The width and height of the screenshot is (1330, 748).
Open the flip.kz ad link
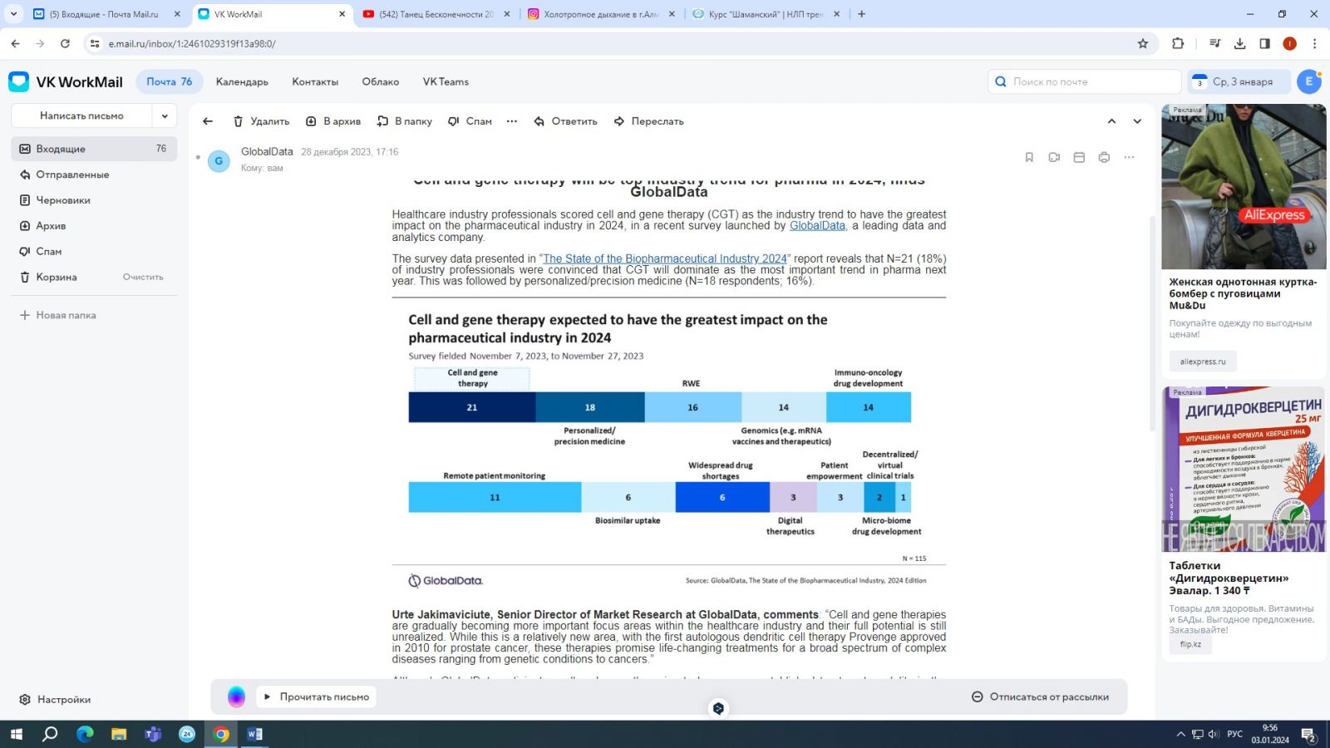pyautogui.click(x=1190, y=644)
